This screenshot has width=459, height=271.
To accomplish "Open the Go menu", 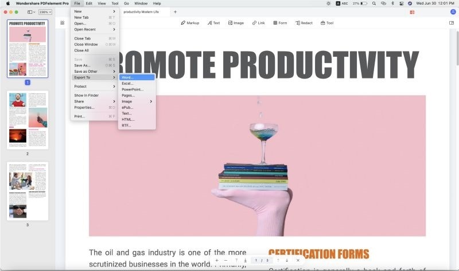I will [x=126, y=3].
